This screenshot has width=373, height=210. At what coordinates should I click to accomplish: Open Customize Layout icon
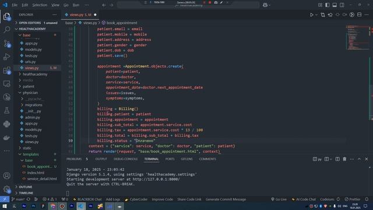(x=320, y=5)
